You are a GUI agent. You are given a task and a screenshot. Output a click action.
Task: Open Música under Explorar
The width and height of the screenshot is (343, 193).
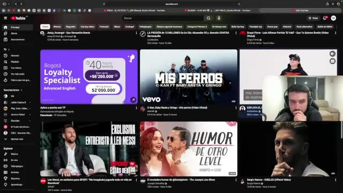(x=17, y=154)
